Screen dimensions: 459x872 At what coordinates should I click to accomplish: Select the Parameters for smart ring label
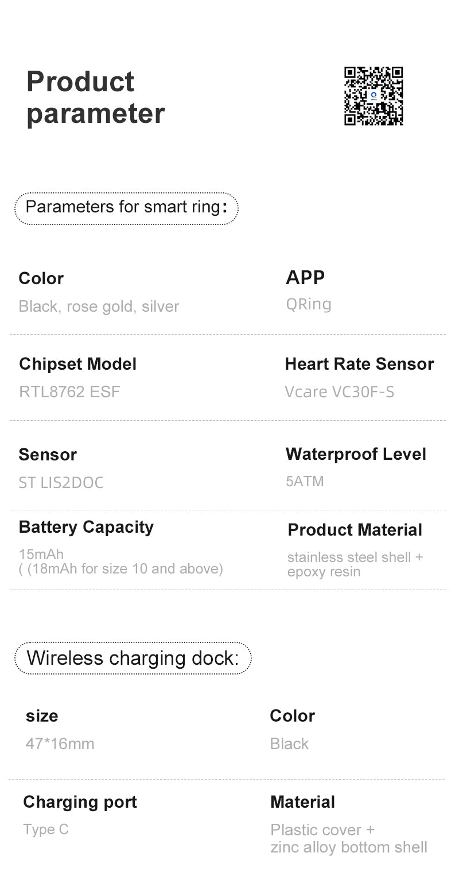pyautogui.click(x=126, y=207)
